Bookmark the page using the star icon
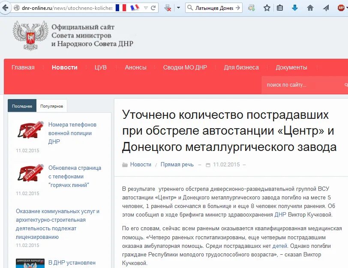The height and width of the screenshot is (268, 348). (x=266, y=8)
